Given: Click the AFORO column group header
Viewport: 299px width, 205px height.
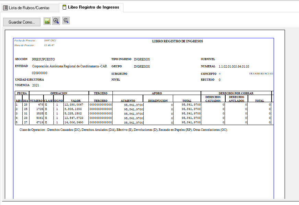Looking at the screenshot, I should click(x=157, y=93).
